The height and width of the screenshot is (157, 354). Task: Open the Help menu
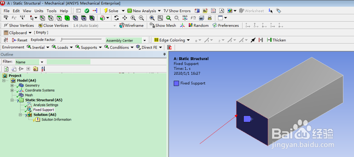tap(64, 11)
